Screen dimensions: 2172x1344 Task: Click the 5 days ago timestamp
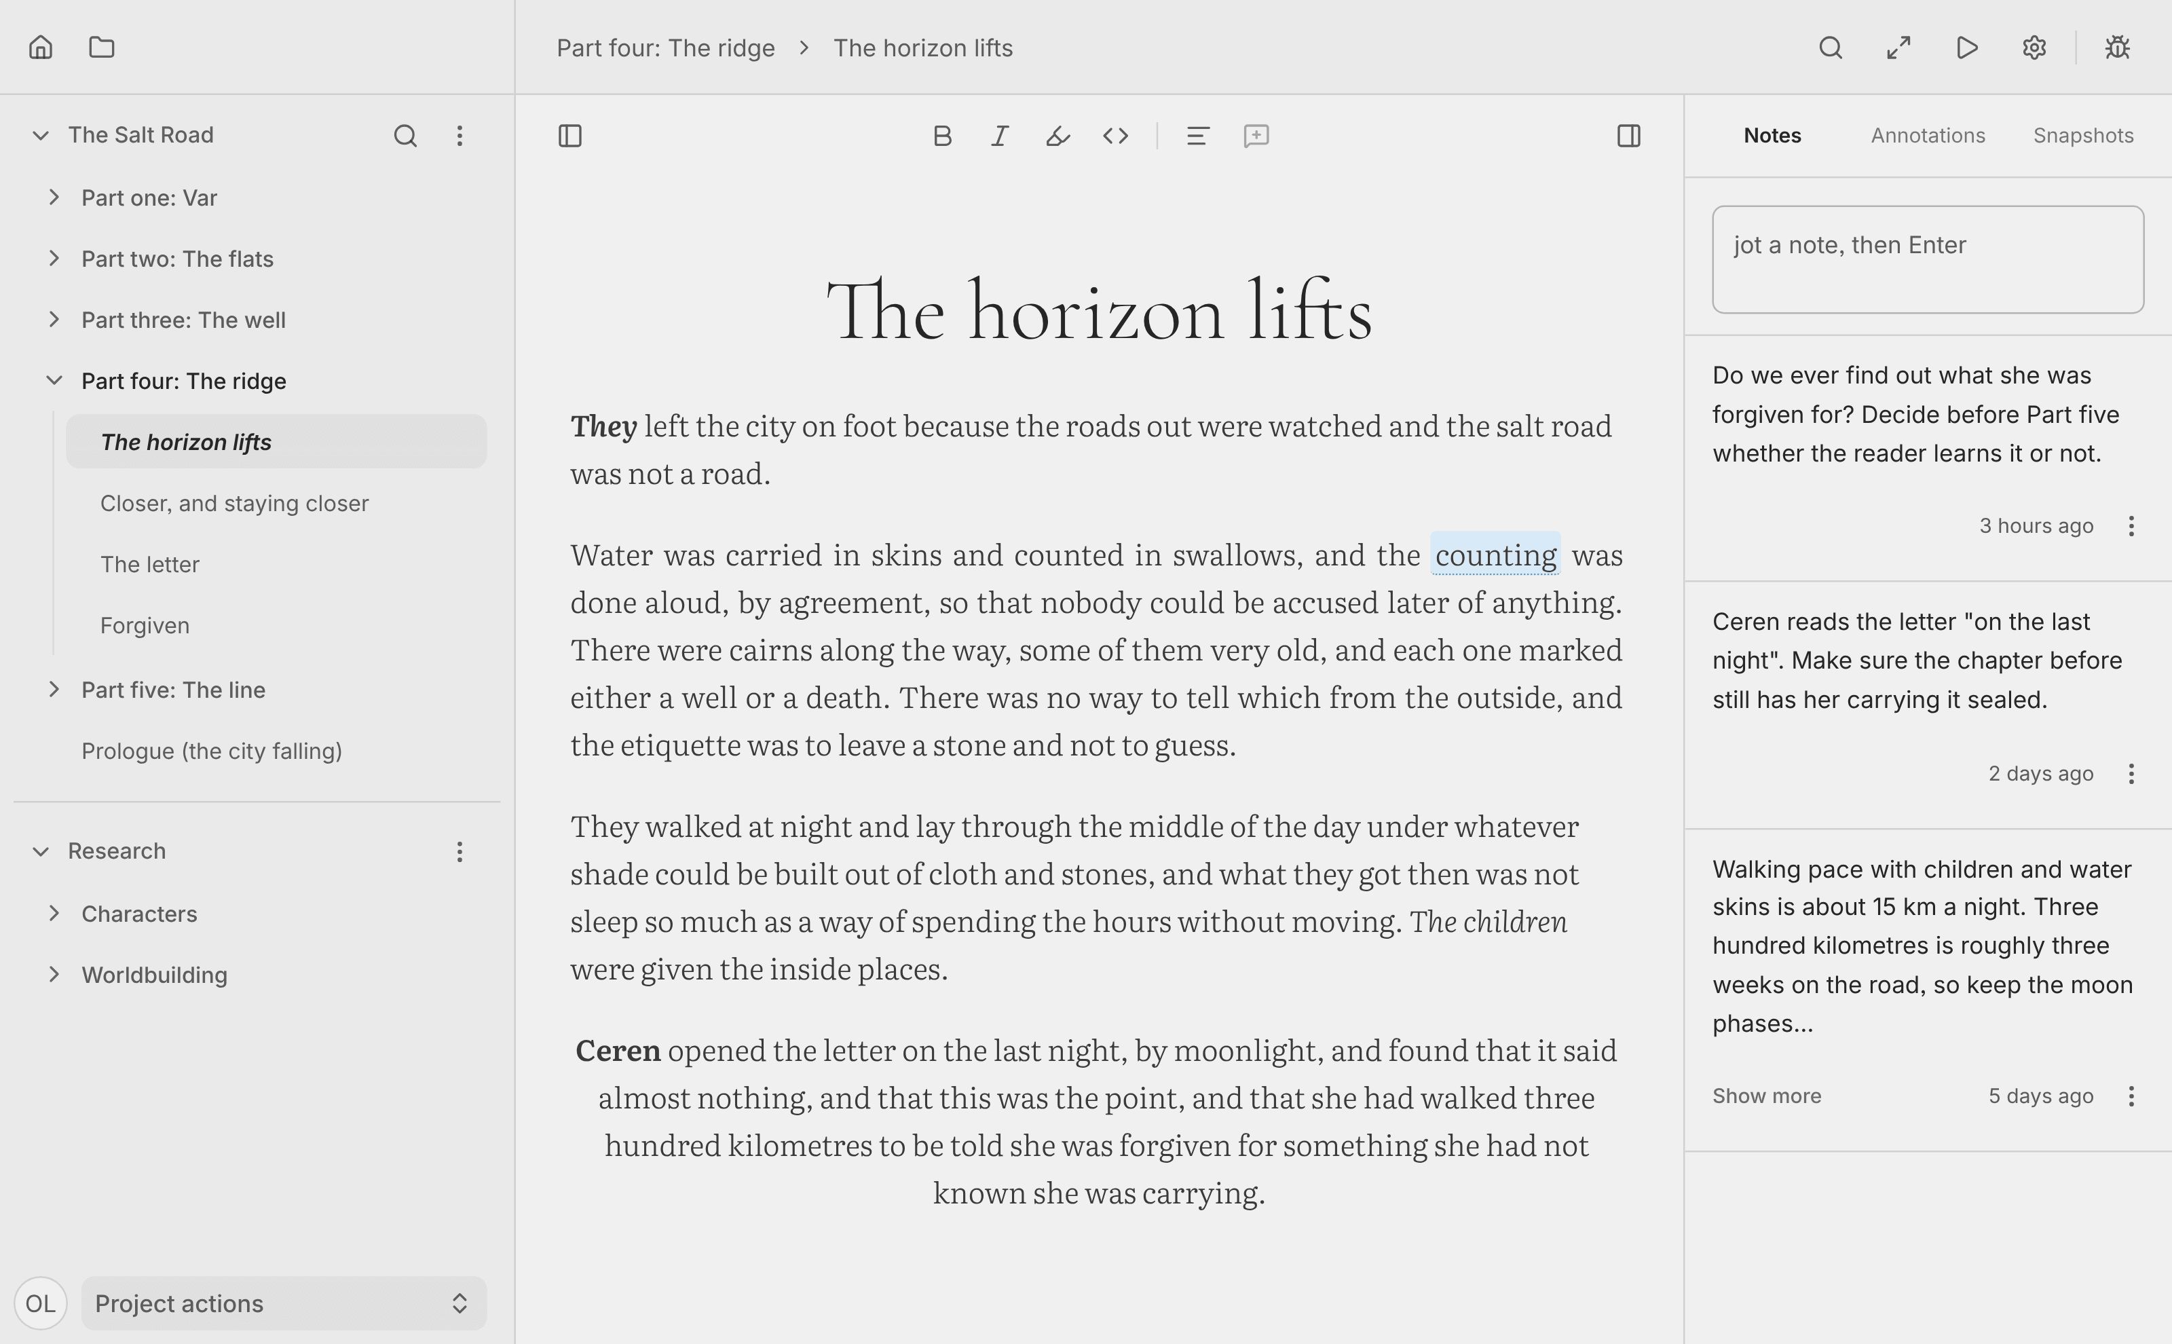(x=2040, y=1096)
